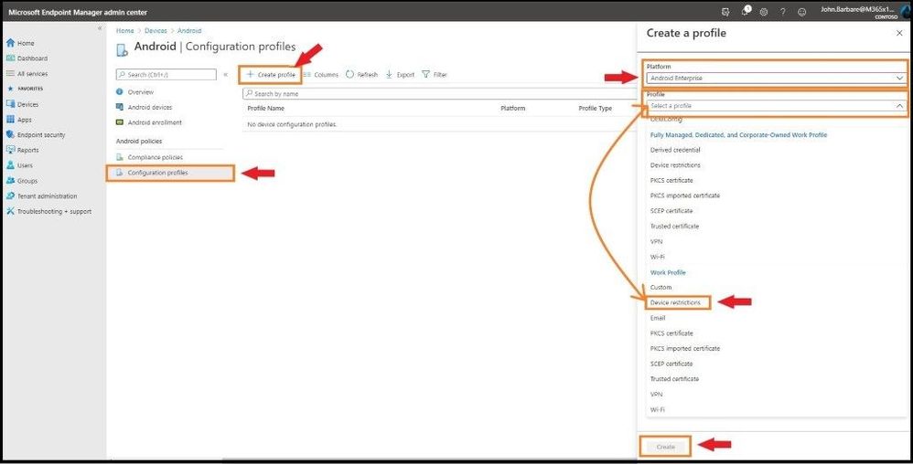Select Trusted certificate under Fully Managed

(674, 227)
